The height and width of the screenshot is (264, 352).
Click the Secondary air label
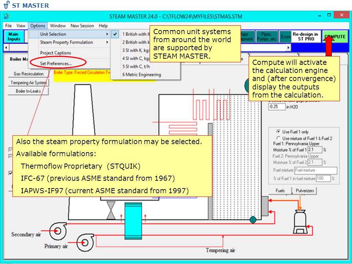[26, 234]
